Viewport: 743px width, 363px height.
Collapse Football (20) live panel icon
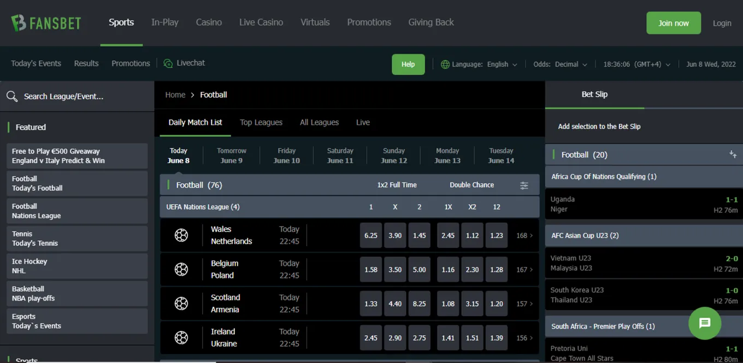[x=733, y=154]
